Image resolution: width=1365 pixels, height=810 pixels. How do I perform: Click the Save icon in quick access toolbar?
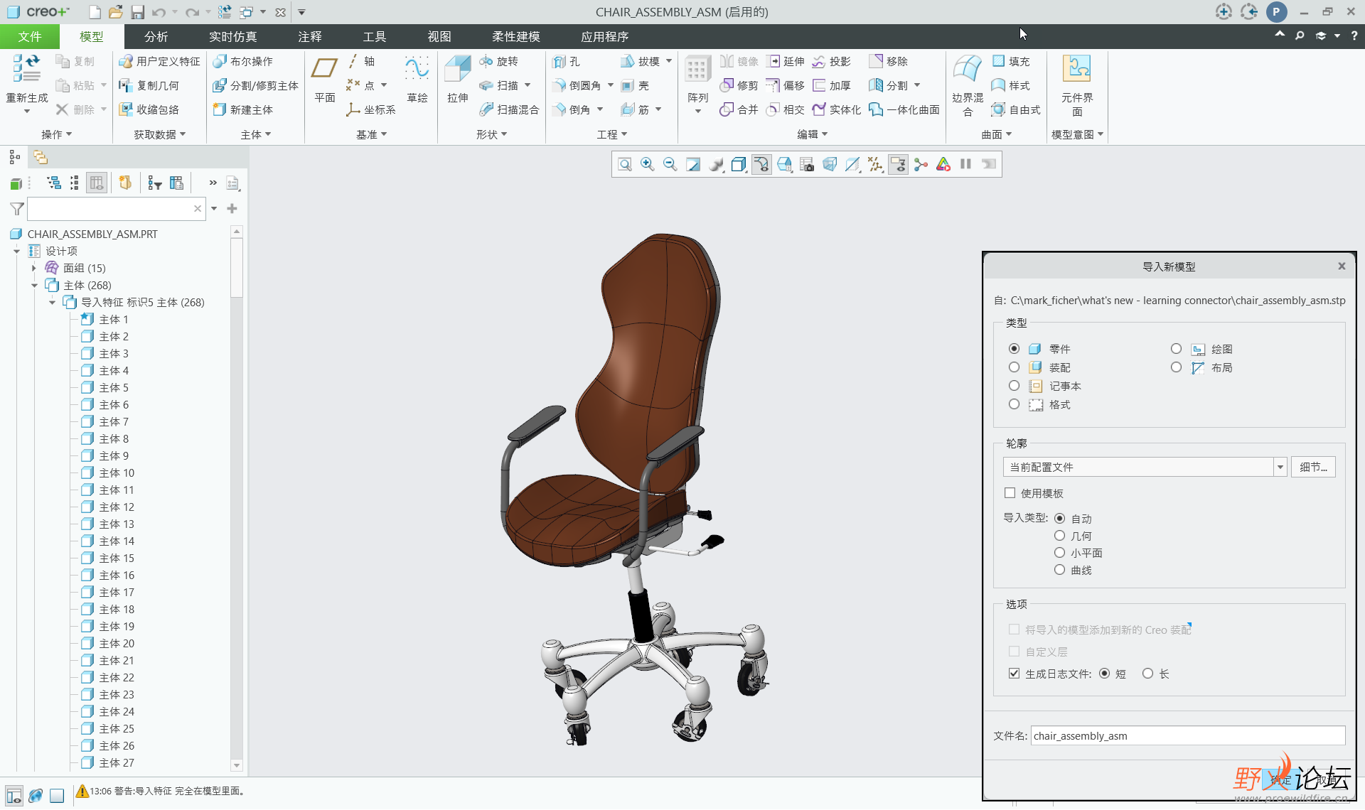(x=138, y=12)
